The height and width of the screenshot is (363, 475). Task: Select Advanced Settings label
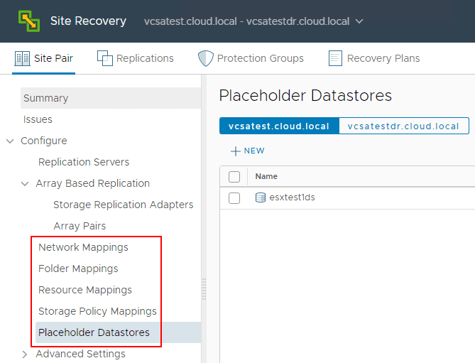(80, 354)
